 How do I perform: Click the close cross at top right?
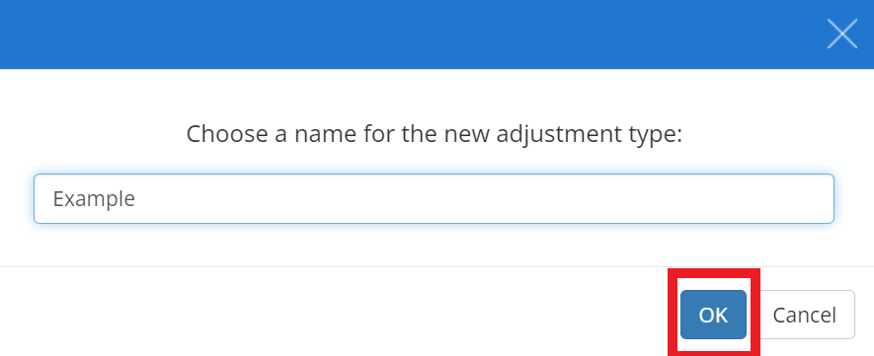841,34
